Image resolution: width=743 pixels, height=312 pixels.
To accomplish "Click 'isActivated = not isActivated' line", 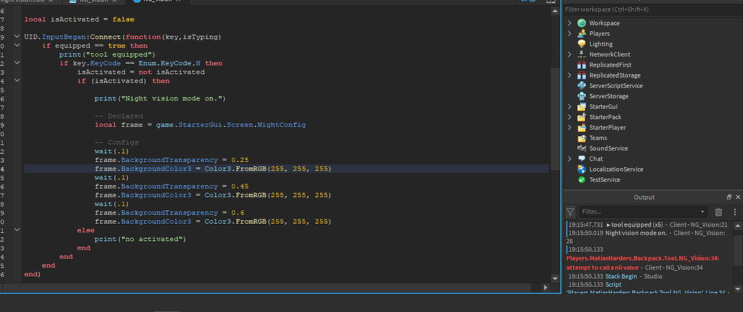I will coord(141,72).
